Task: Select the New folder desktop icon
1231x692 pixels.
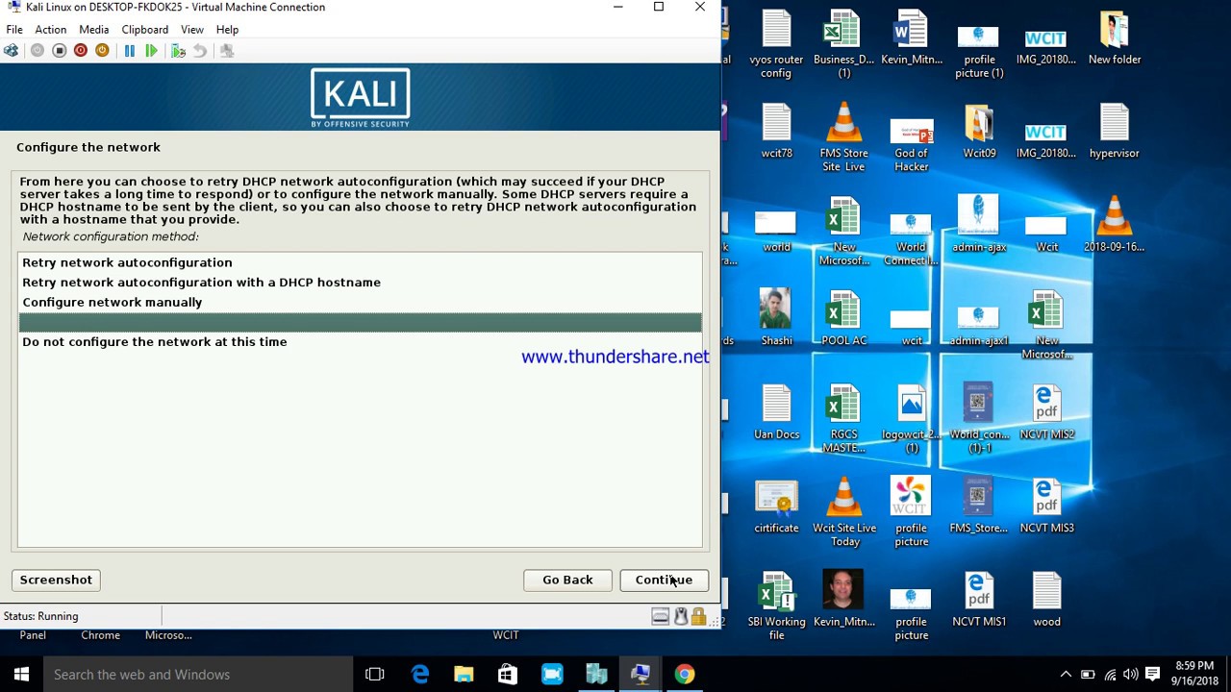Action: 1115,38
